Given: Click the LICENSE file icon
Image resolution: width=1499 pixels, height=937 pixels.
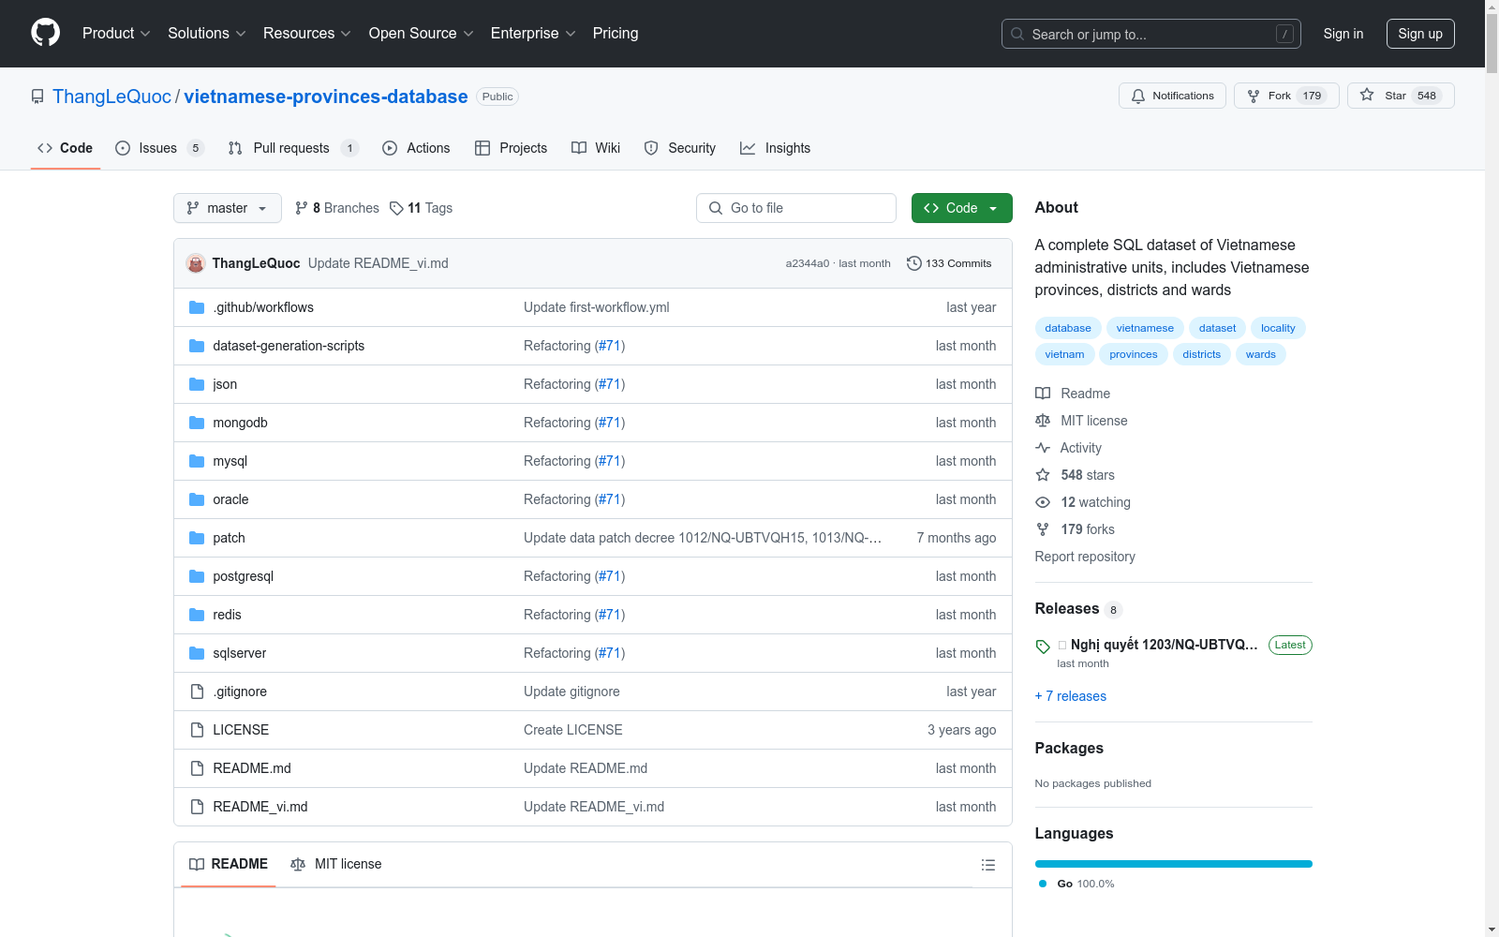Looking at the screenshot, I should pyautogui.click(x=197, y=730).
